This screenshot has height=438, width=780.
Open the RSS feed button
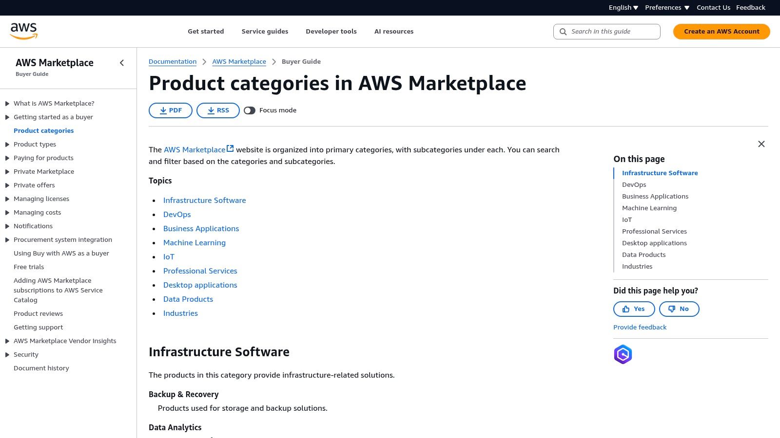click(x=217, y=110)
